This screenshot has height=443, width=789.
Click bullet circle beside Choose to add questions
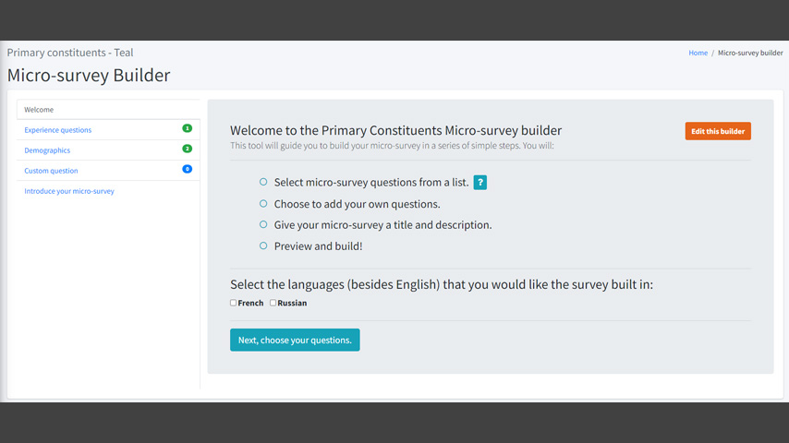[263, 204]
